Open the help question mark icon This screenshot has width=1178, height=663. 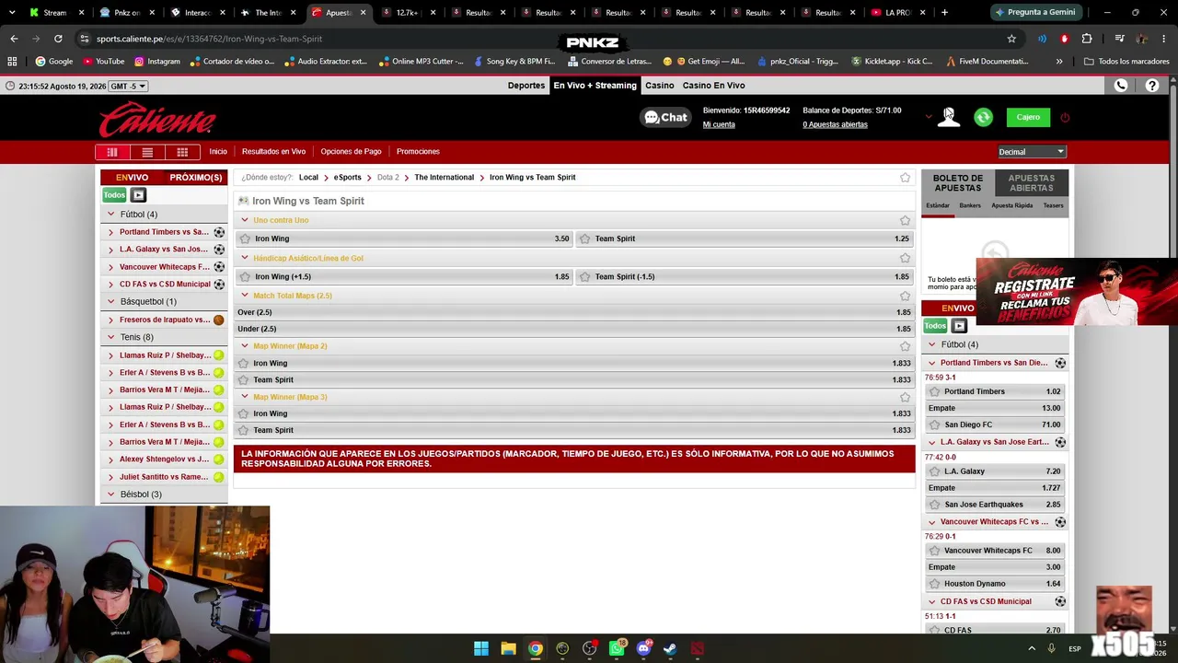(x=1152, y=86)
